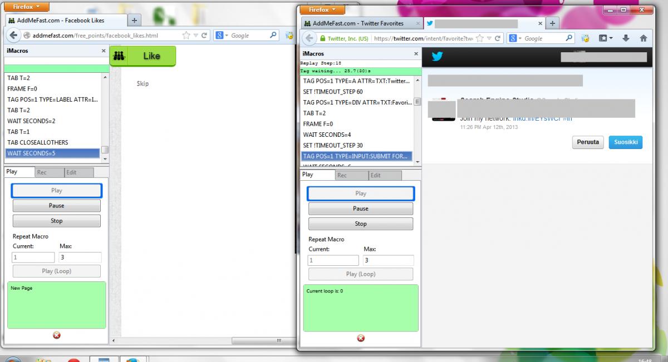Go to the Home page button
668x362 pixels.
pyautogui.click(x=644, y=38)
